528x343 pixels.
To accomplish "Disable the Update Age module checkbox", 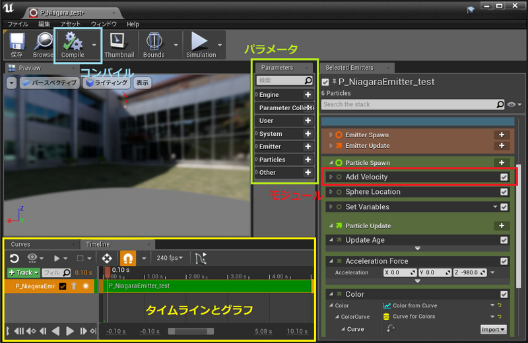I will point(504,240).
